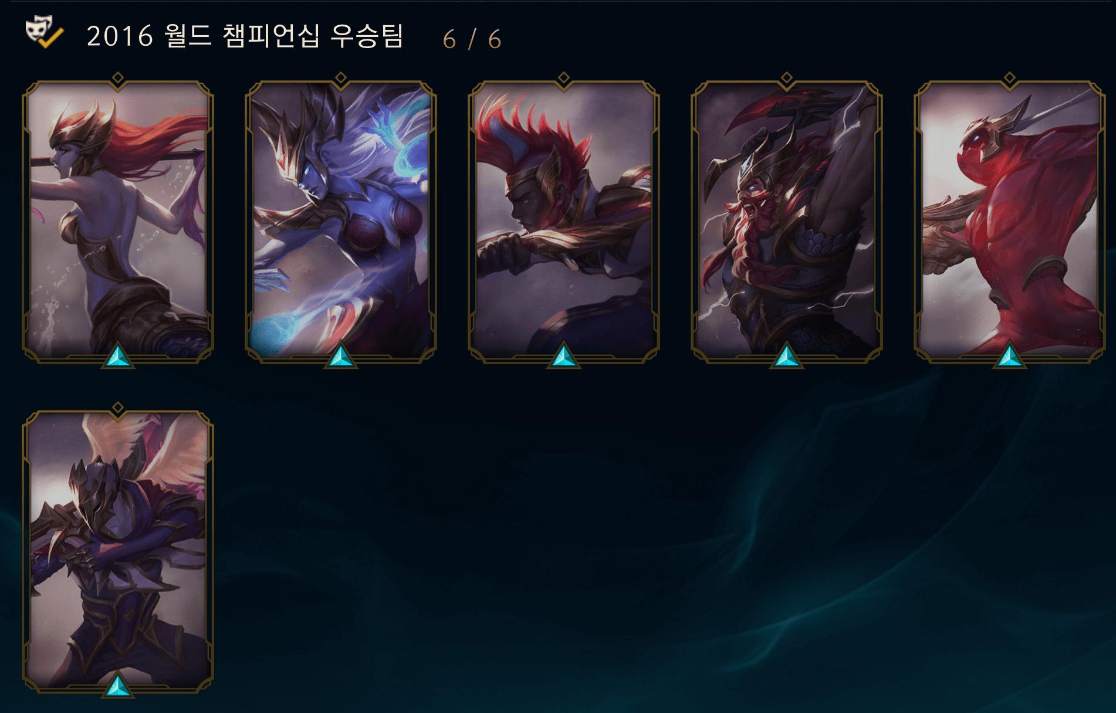Open the red Zac skin card
This screenshot has width=1116, height=713.
(x=1010, y=221)
